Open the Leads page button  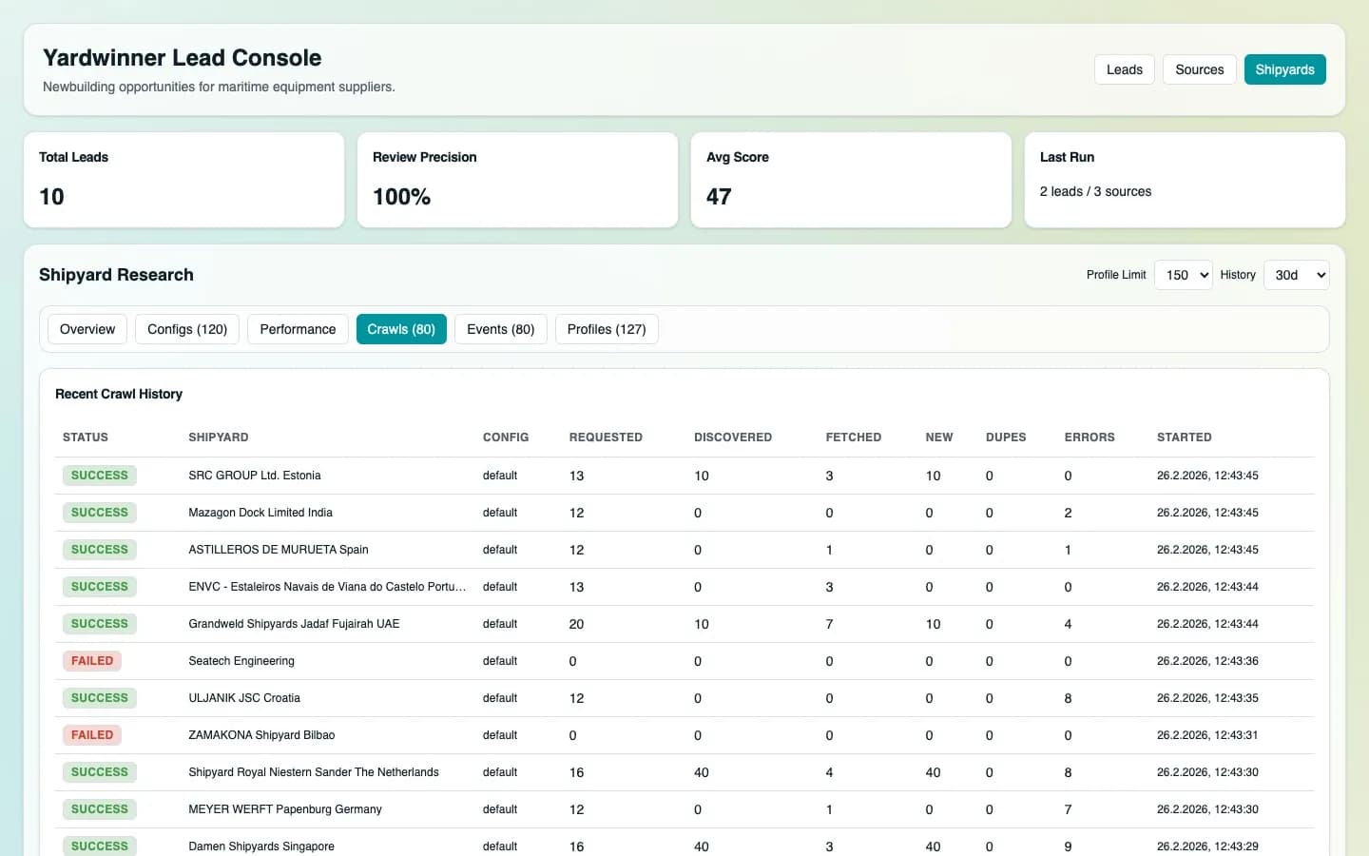1124,69
